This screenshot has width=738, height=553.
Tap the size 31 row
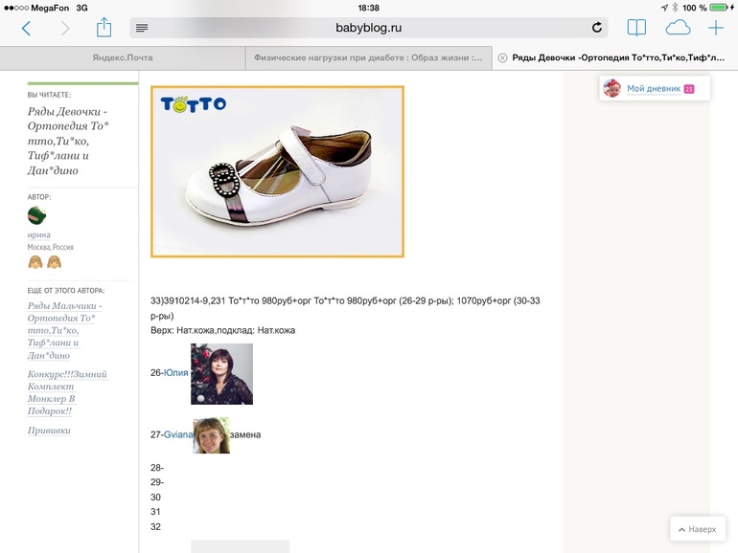(156, 512)
